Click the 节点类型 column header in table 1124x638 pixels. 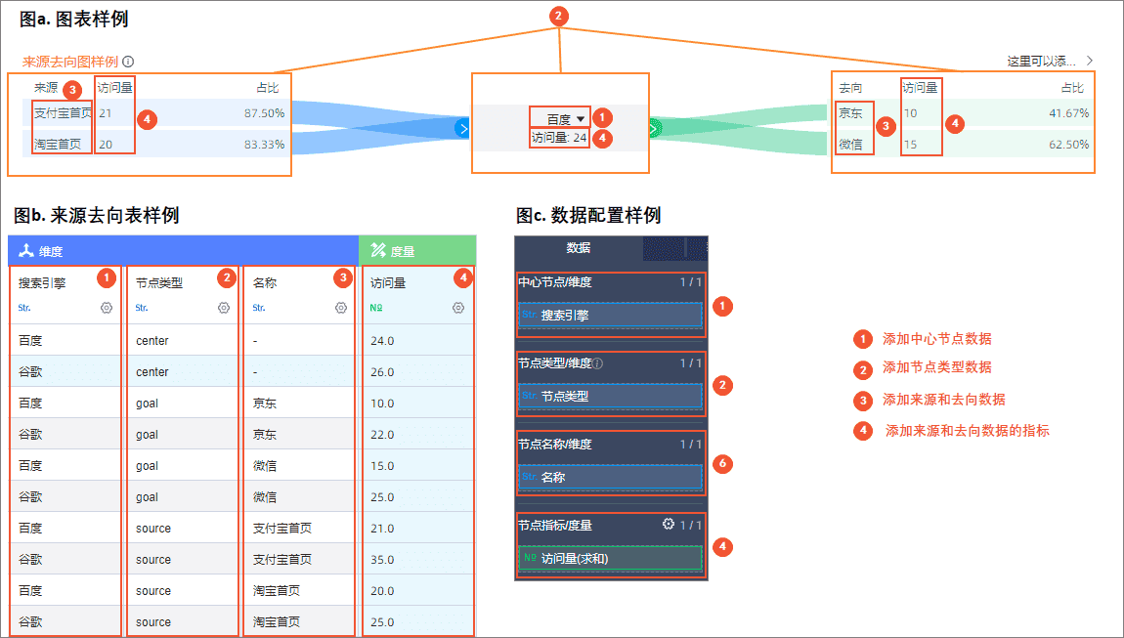(x=159, y=283)
